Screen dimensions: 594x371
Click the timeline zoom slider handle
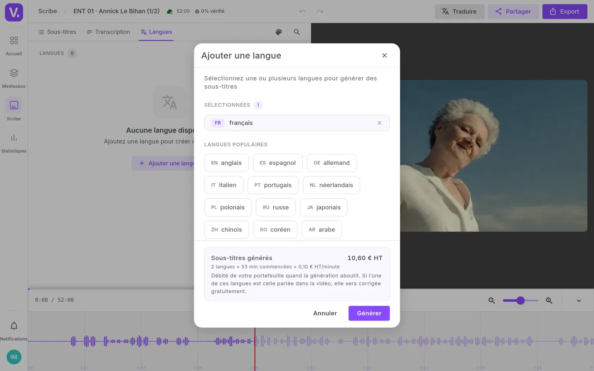[520, 301]
